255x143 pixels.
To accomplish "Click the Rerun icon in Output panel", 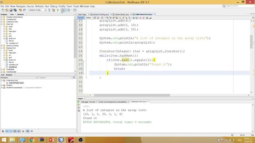I will (79, 102).
